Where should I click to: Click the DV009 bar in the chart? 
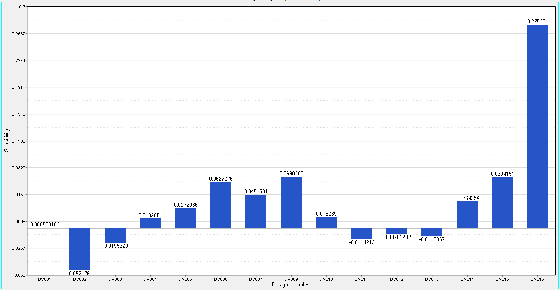click(x=291, y=202)
